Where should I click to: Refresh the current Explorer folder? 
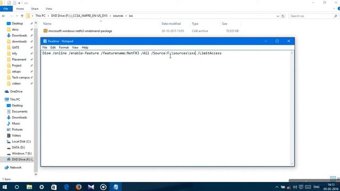[x=283, y=16]
